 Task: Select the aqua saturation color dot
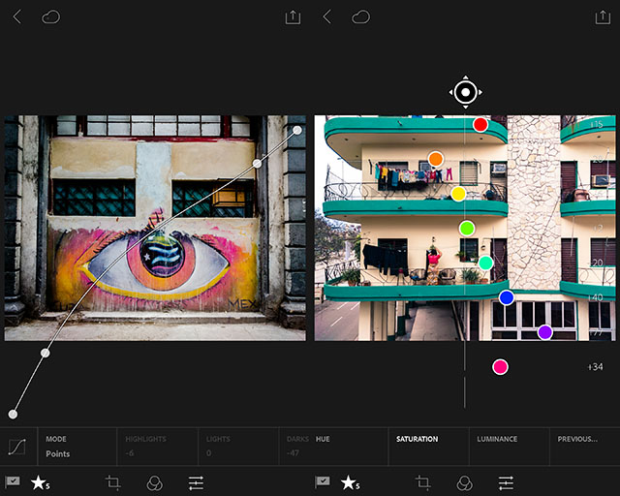point(485,263)
